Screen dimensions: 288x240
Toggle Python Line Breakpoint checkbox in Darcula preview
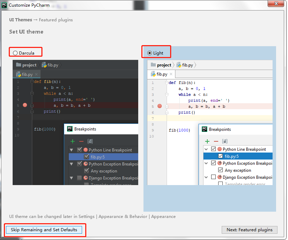click(79, 150)
